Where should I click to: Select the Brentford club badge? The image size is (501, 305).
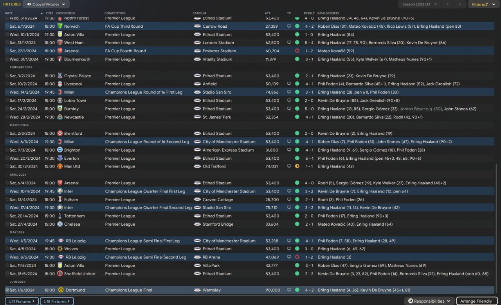[60, 134]
